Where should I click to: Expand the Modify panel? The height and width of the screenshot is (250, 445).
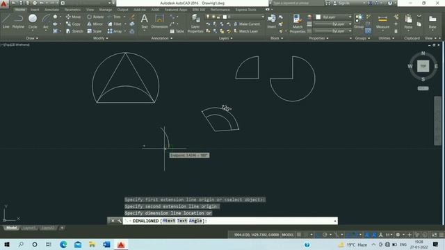pyautogui.click(x=100, y=38)
